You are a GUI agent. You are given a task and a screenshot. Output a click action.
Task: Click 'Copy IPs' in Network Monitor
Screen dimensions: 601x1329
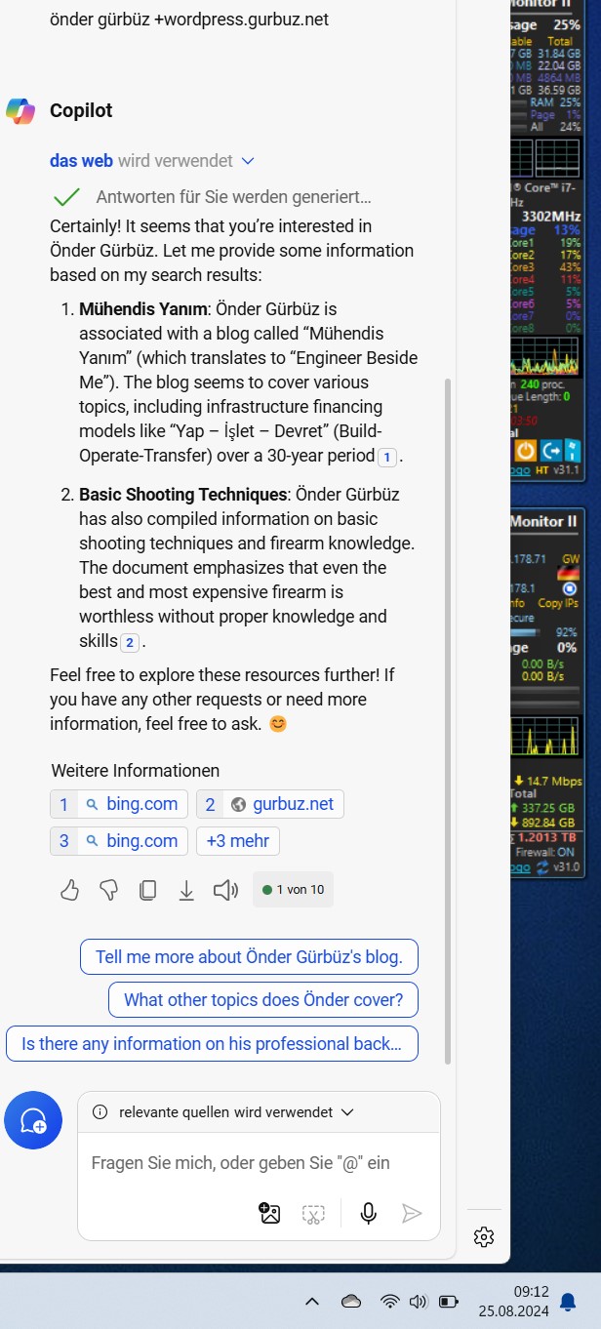[x=557, y=604]
